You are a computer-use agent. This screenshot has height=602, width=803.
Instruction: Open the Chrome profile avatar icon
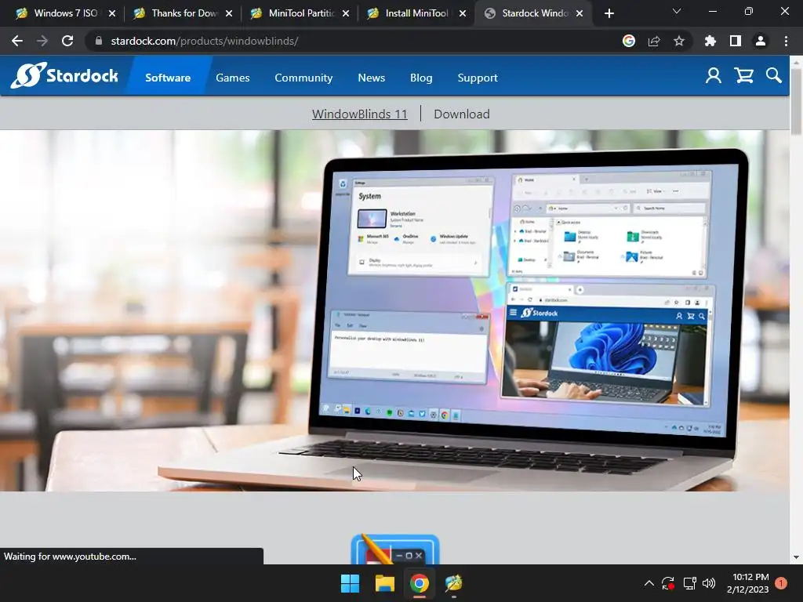[x=761, y=41]
